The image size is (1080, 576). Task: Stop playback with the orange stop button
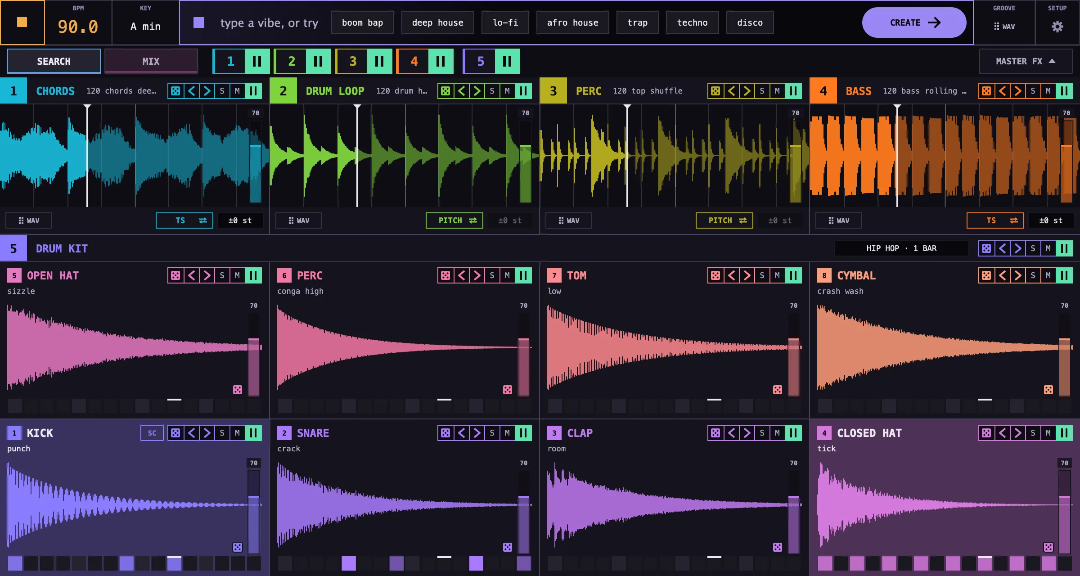pyautogui.click(x=22, y=22)
